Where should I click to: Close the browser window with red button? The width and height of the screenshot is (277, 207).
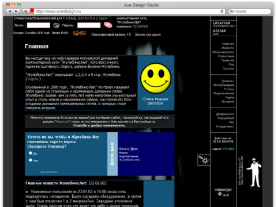click(x=8, y=5)
